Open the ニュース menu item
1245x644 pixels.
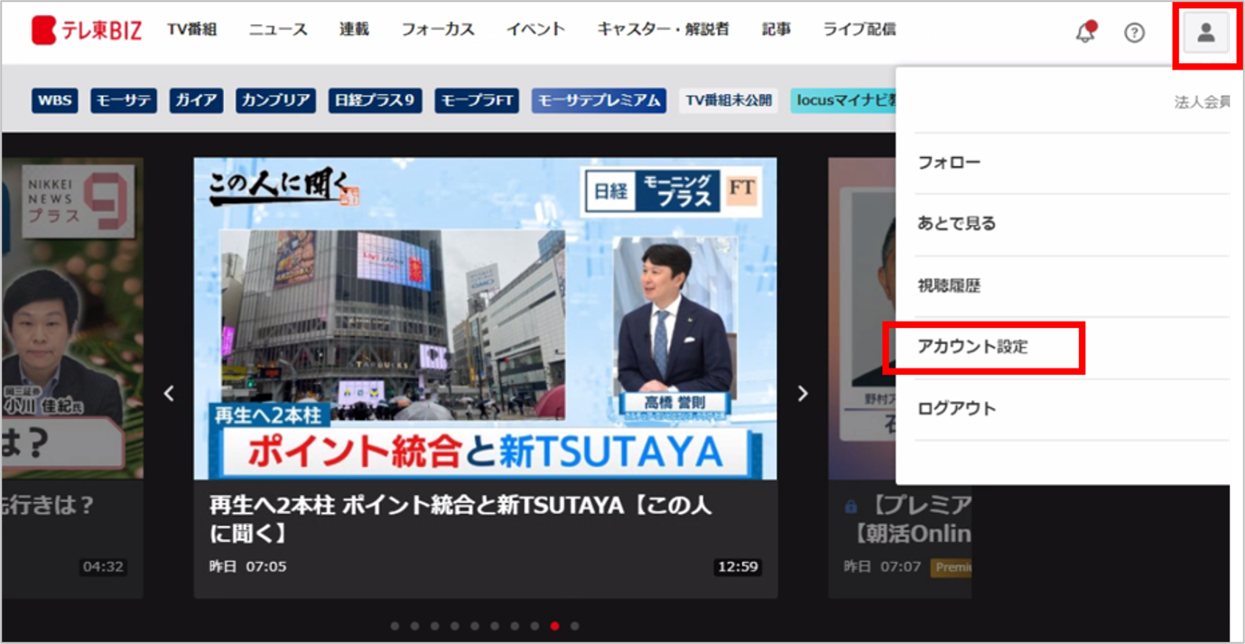tap(278, 29)
